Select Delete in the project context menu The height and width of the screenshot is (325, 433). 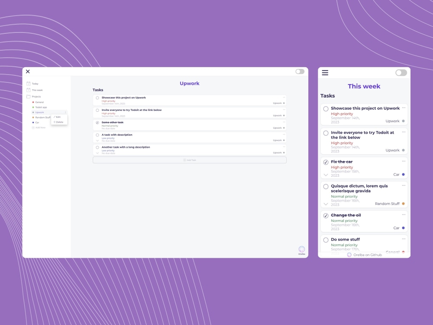pos(59,122)
